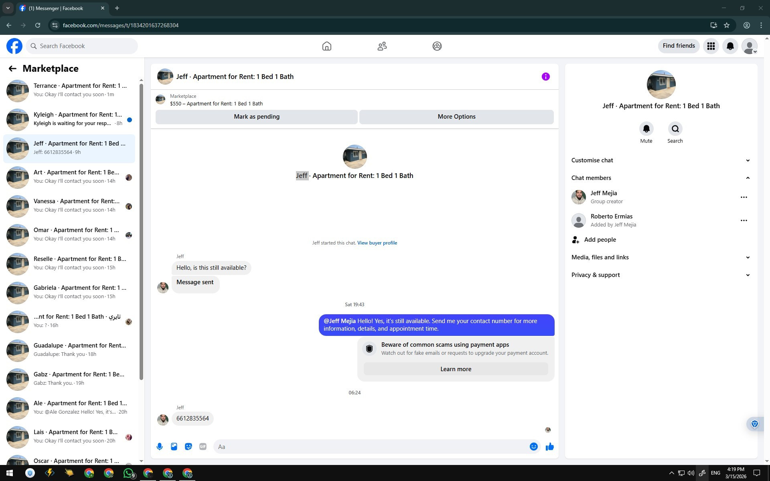Open the Groups icon in top navigation
This screenshot has height=481, width=770.
[x=437, y=46]
